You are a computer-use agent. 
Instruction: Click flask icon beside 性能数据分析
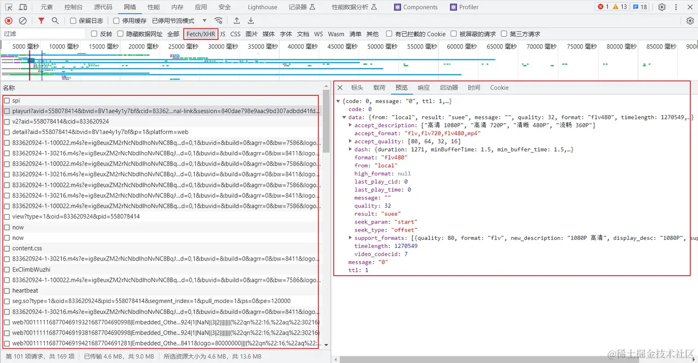click(374, 7)
